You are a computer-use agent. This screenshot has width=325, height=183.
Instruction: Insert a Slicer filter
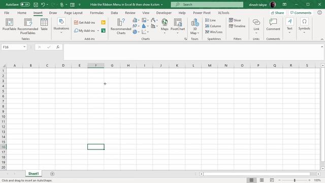tap(235, 20)
